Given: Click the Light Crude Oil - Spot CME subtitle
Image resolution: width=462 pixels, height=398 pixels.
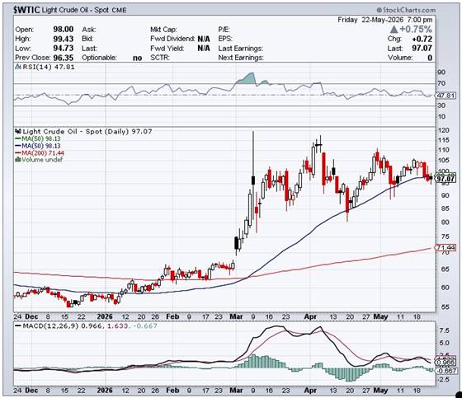Looking at the screenshot, I should click(84, 10).
